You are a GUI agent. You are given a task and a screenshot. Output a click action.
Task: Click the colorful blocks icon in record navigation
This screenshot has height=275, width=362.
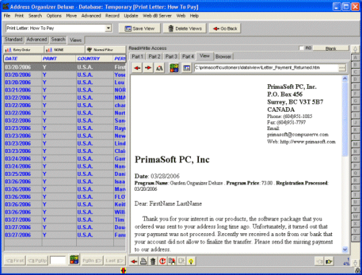74,260
